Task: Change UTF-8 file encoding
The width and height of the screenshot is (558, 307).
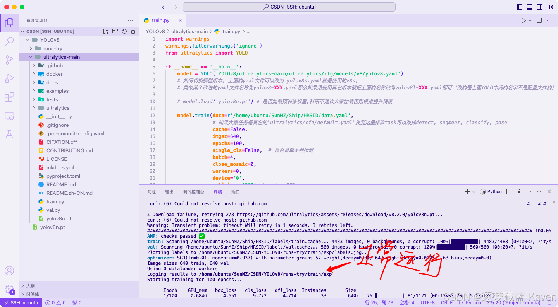Action: (x=428, y=303)
